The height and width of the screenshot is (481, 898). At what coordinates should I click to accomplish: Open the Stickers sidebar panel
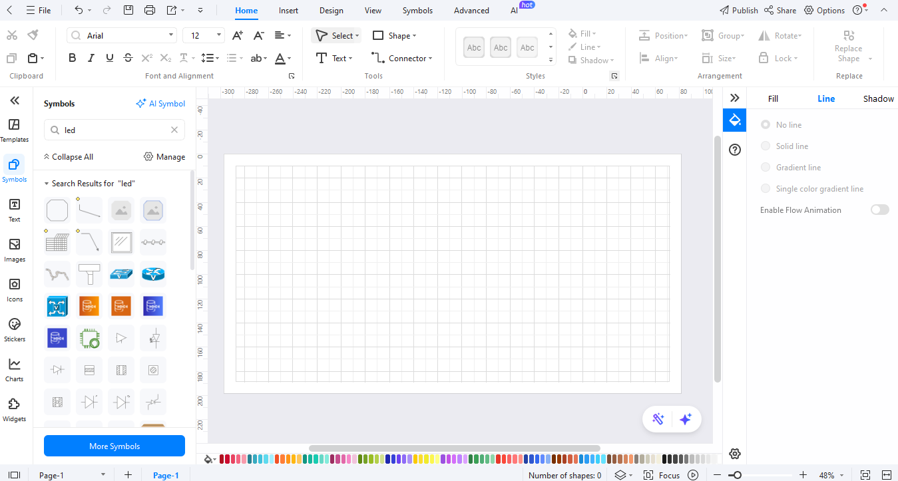click(x=15, y=330)
